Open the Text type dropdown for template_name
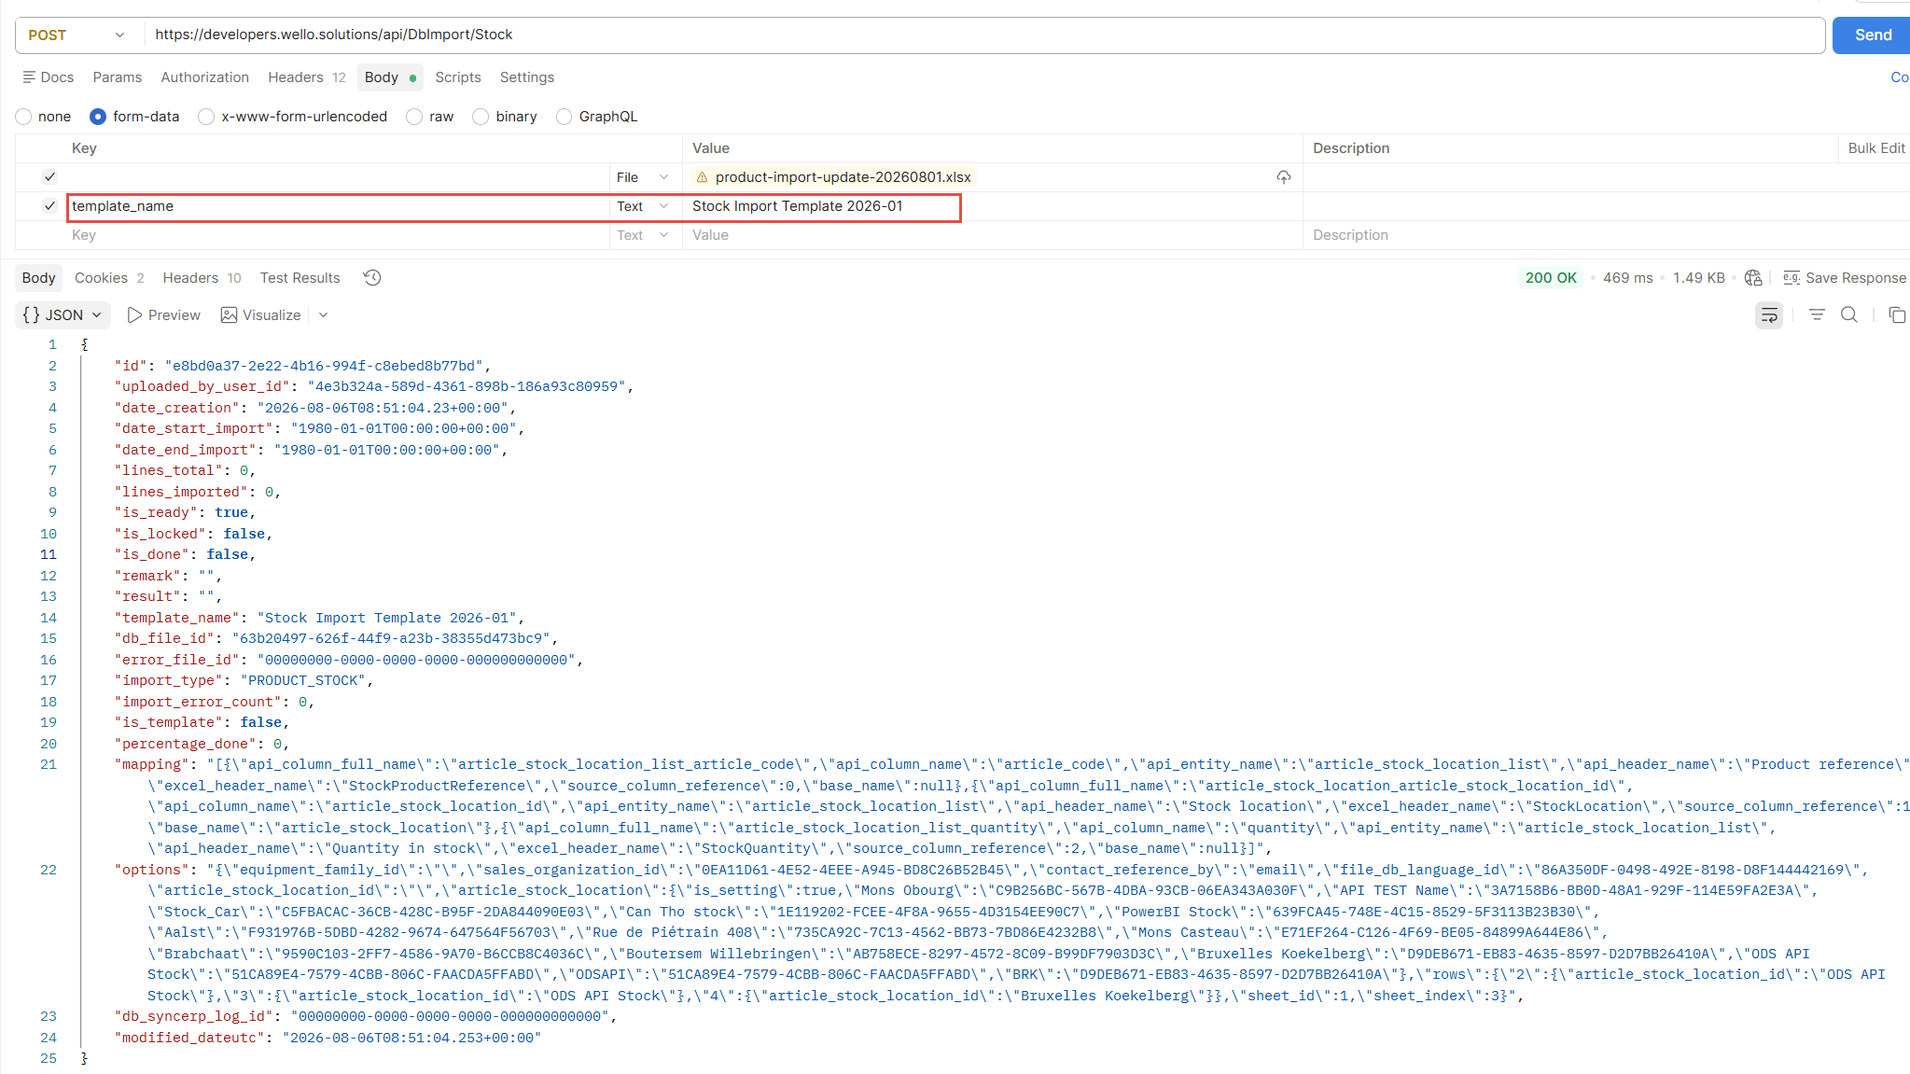Viewport: 1910px width, 1074px height. (643, 206)
